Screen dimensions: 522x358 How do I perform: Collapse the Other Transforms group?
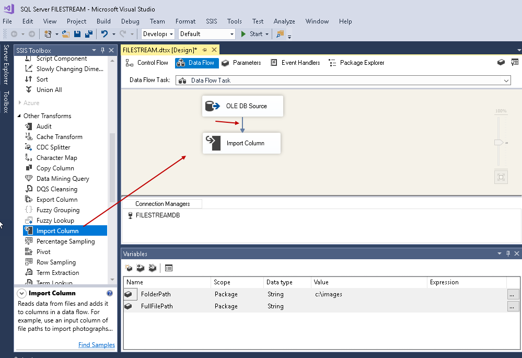click(x=19, y=116)
